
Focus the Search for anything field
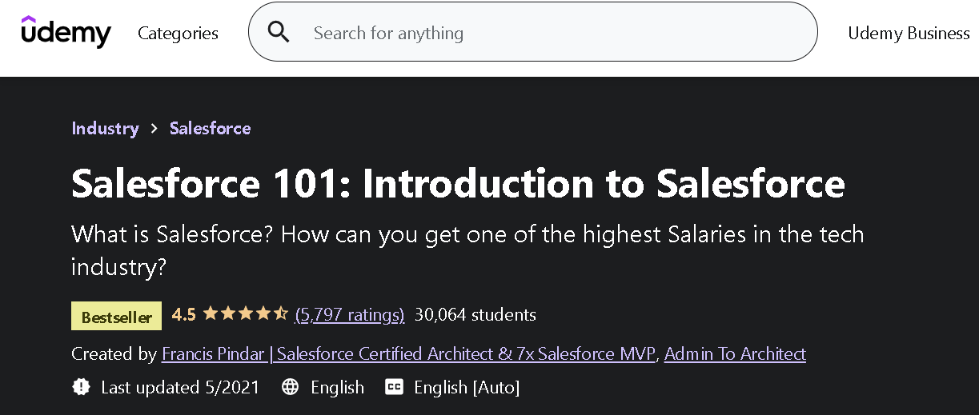click(x=532, y=32)
